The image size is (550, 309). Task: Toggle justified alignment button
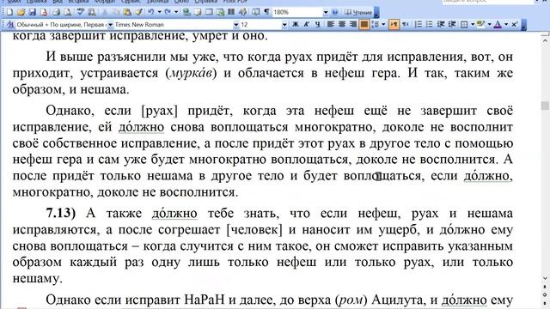click(364, 25)
